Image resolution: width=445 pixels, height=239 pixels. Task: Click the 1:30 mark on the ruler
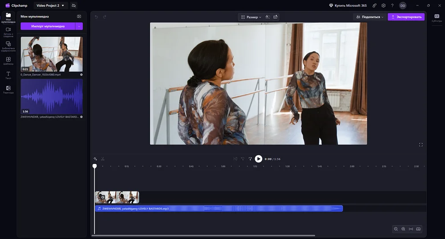tap(287, 166)
